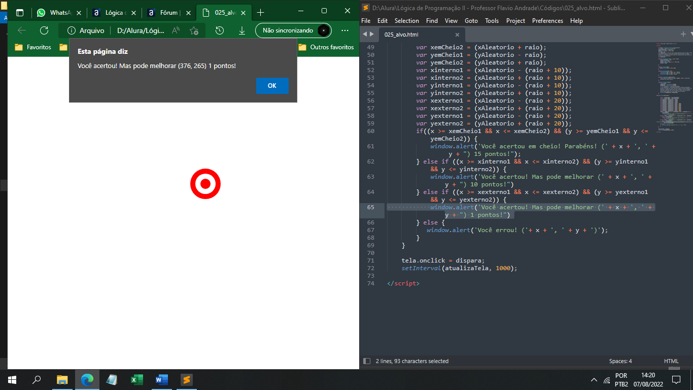693x390 pixels.
Task: Open Windows taskbar search
Action: point(37,379)
